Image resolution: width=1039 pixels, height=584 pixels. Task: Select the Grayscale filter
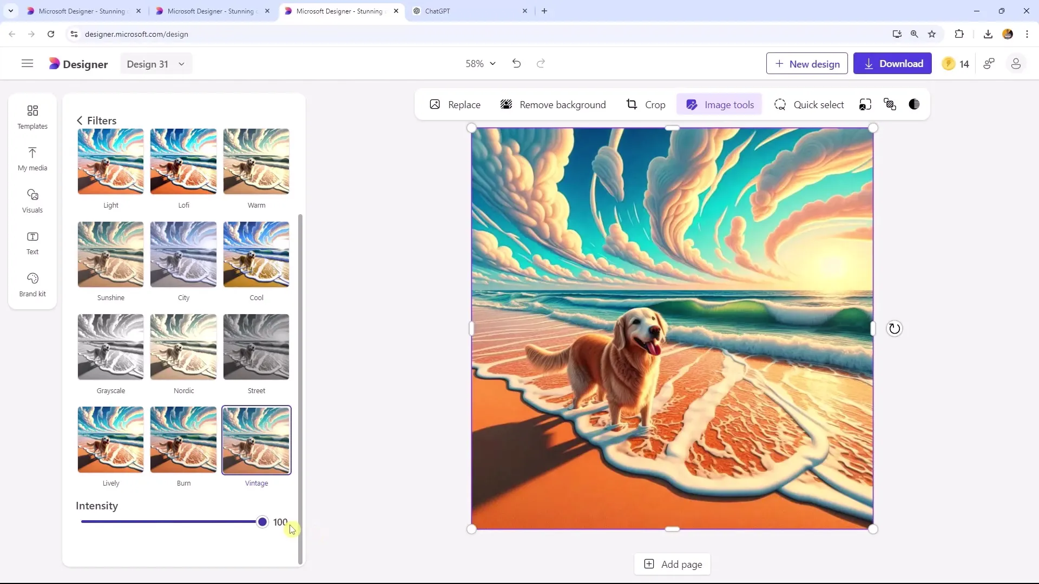(x=110, y=348)
